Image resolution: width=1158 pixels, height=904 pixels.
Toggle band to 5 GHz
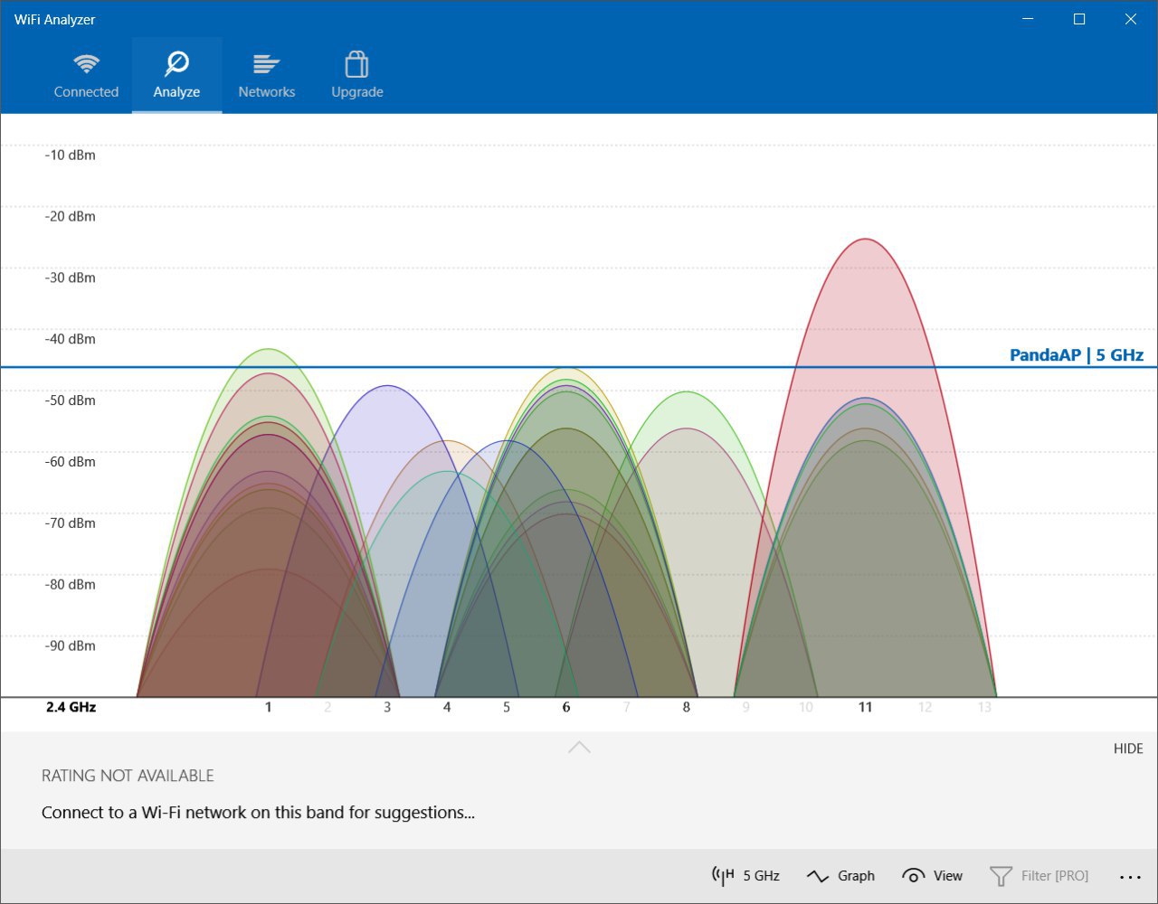pos(745,875)
